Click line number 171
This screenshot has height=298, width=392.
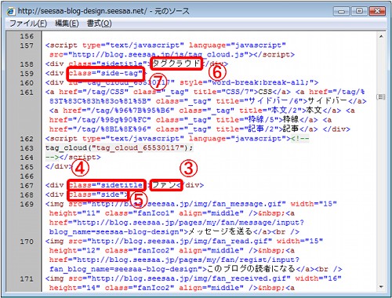pyautogui.click(x=27, y=278)
